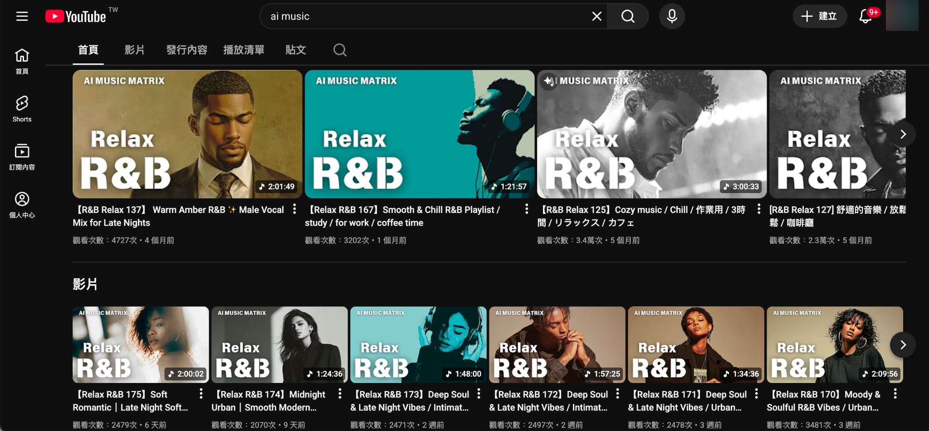Play the 1:34:36 Relax R&B 171 thumbnail
This screenshot has width=929, height=431.
tap(696, 345)
